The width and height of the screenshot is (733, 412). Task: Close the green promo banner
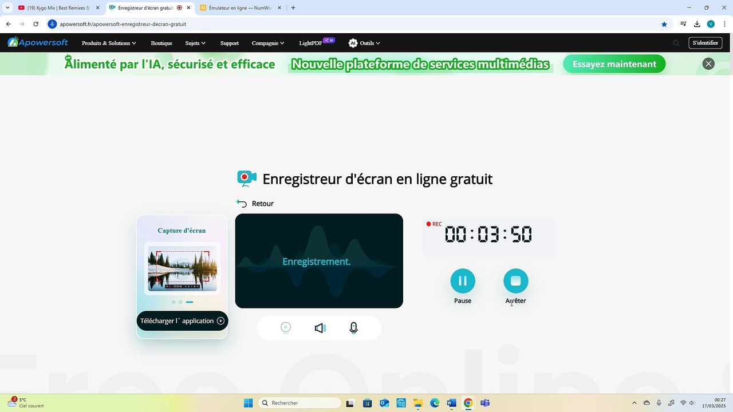click(x=708, y=64)
